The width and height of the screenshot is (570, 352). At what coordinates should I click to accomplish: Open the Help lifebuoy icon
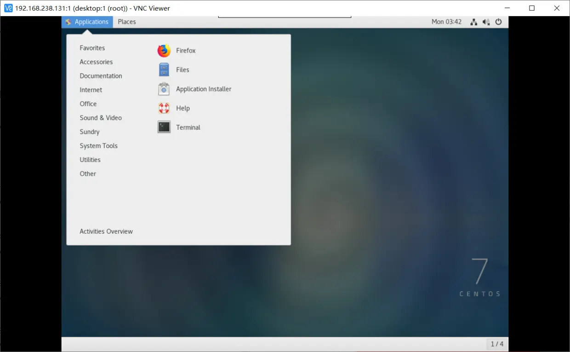[164, 109]
